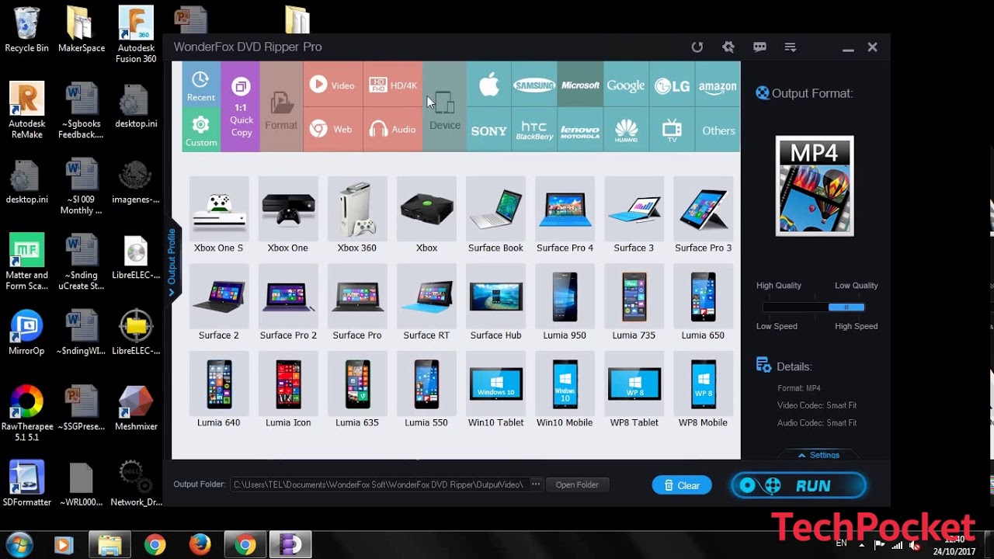Switch to the Device category
Image resolution: width=994 pixels, height=559 pixels.
[445, 107]
